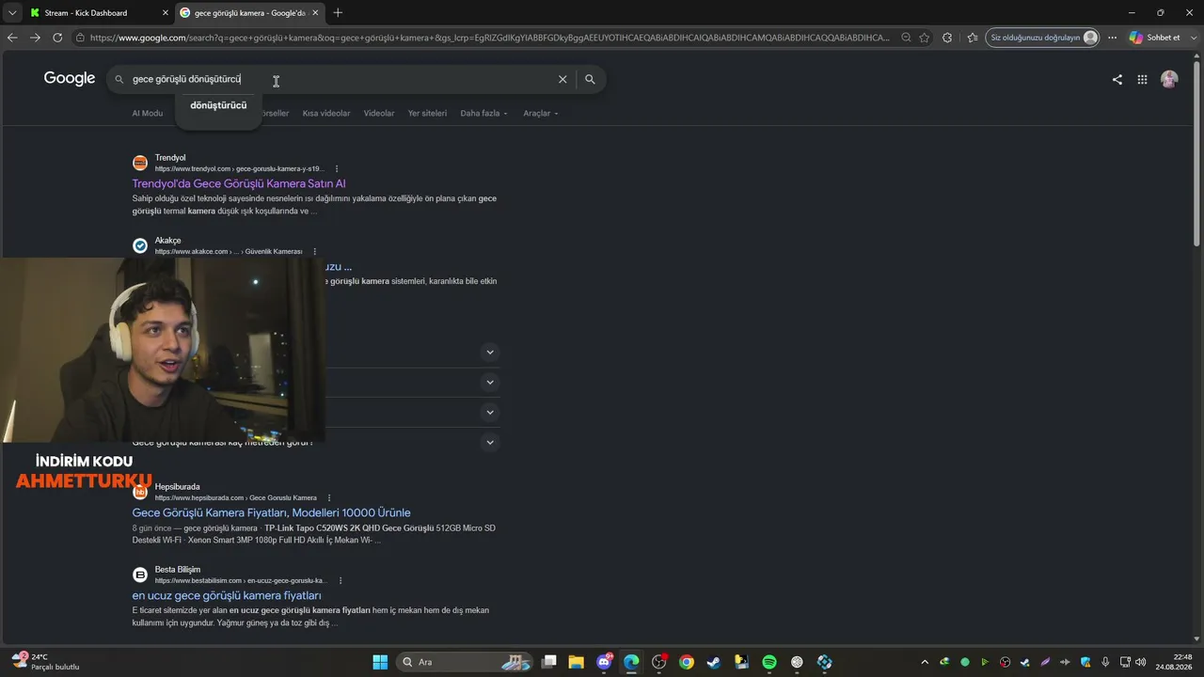
Task: Verify identity via Siz olduğunuzu doğrulayın button
Action: (1042, 38)
